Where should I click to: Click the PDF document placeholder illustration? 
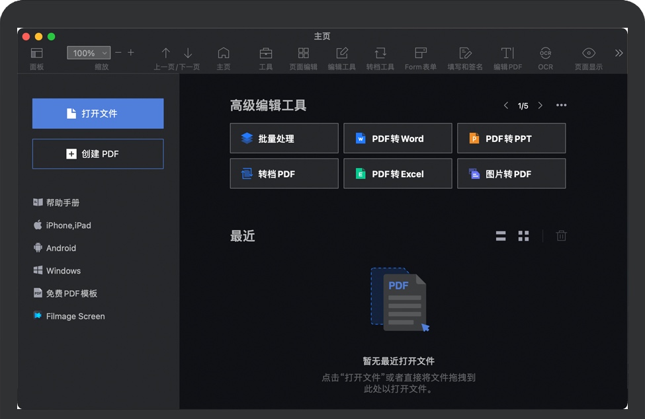point(400,299)
